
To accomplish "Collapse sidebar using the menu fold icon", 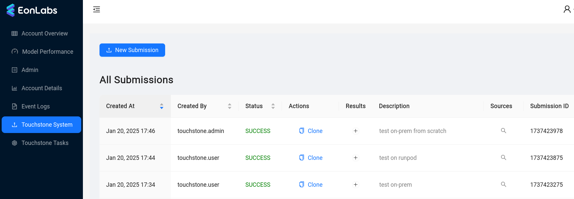I will [x=96, y=9].
